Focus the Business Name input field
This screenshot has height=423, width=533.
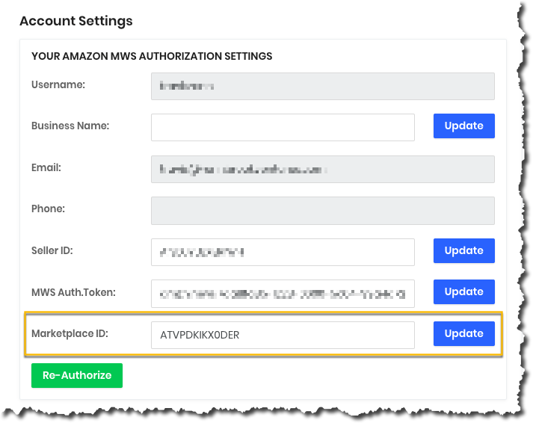283,127
